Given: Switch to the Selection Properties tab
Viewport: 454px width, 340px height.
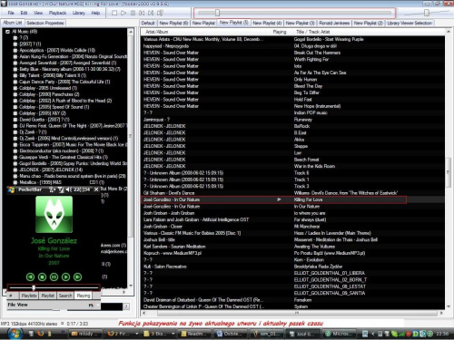Looking at the screenshot, I should coord(45,24).
